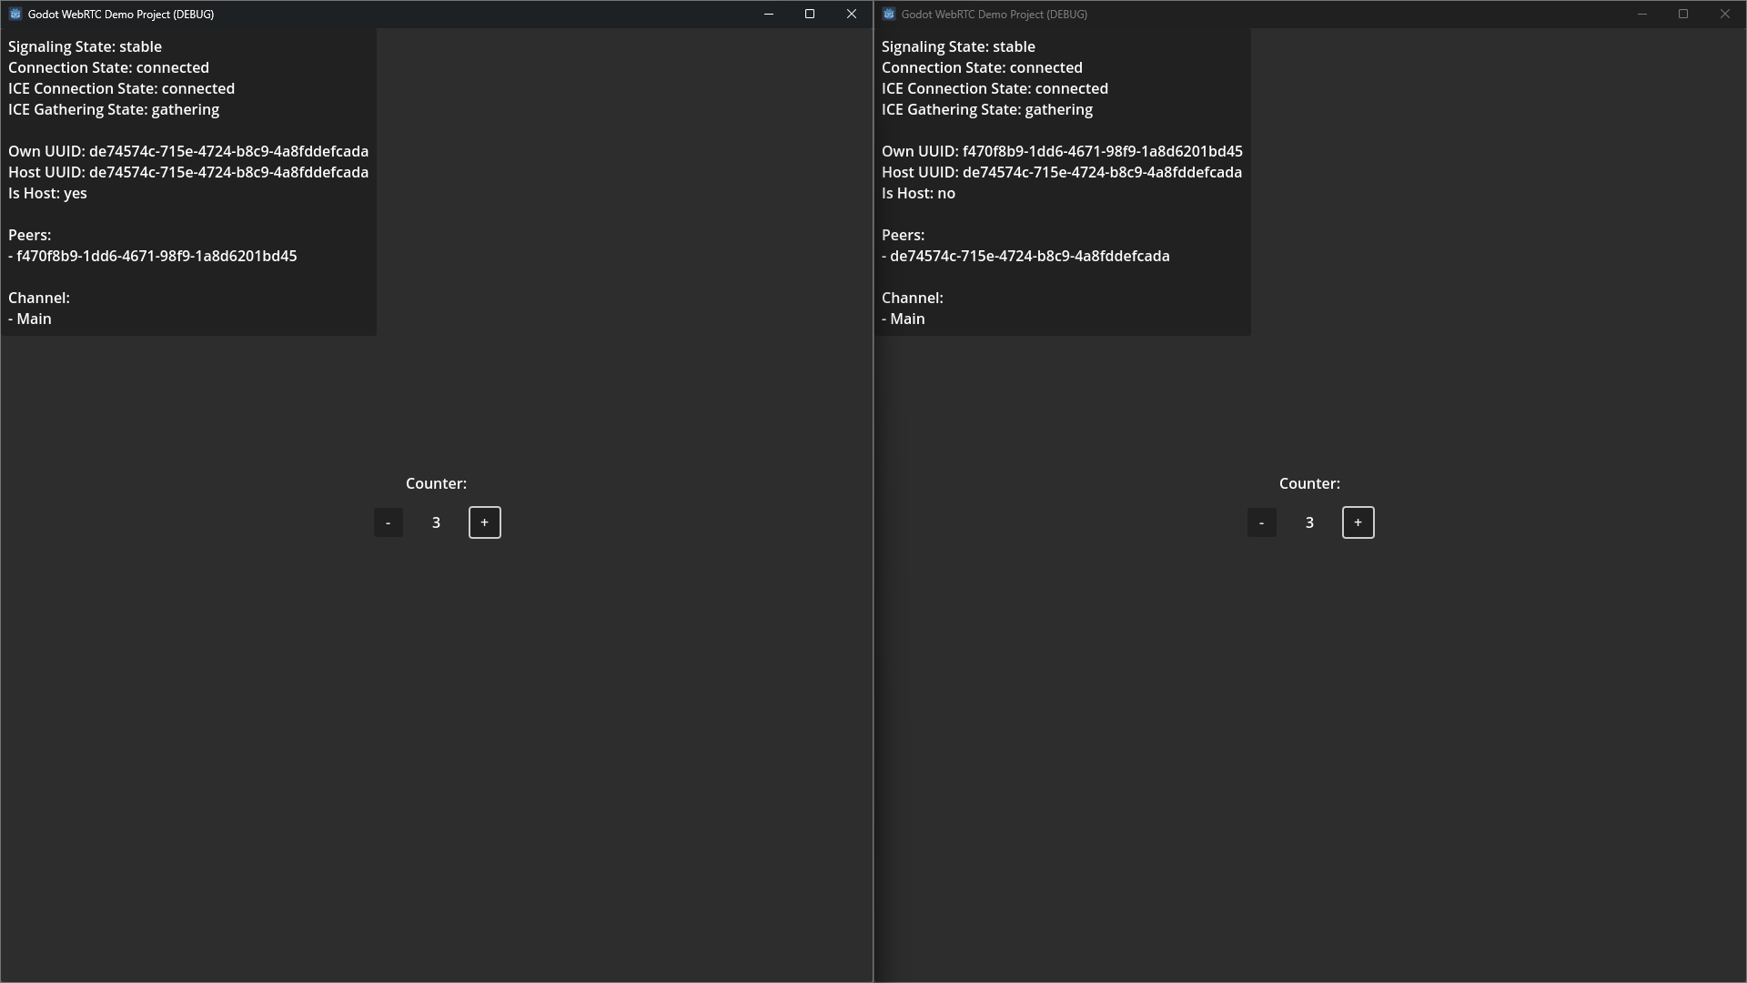This screenshot has width=1747, height=983.
Task: Minimize the host window showing Is Host: yes
Action: 769,14
